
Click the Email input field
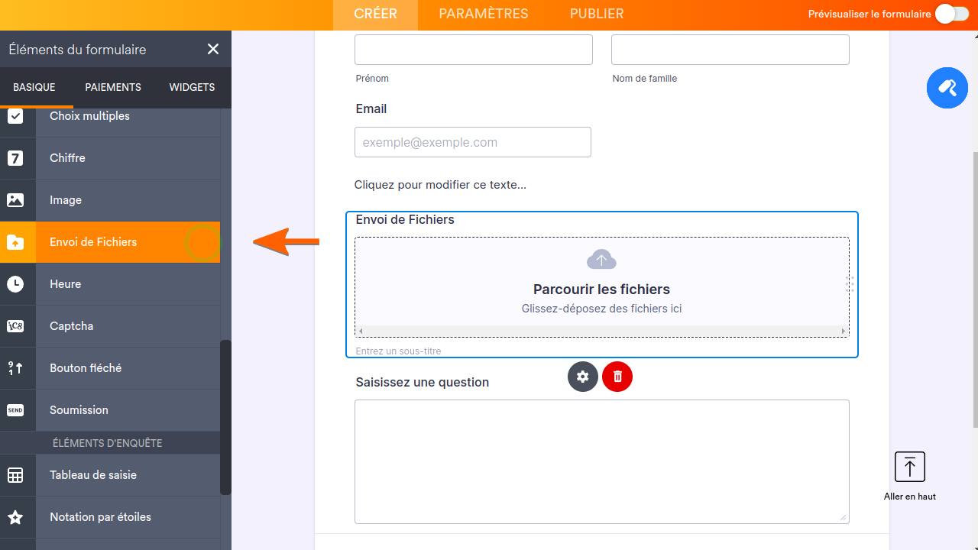473,142
